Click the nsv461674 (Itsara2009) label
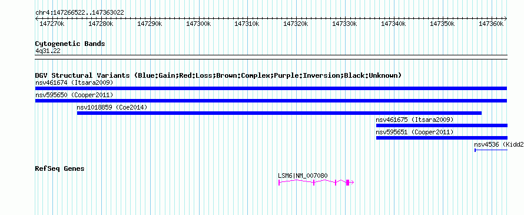Screen dimensions: 524x215 click(74, 82)
